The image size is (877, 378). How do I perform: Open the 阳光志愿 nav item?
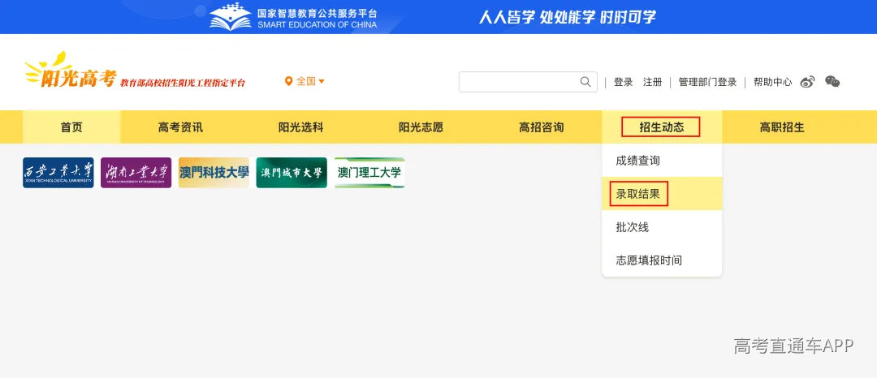point(421,127)
